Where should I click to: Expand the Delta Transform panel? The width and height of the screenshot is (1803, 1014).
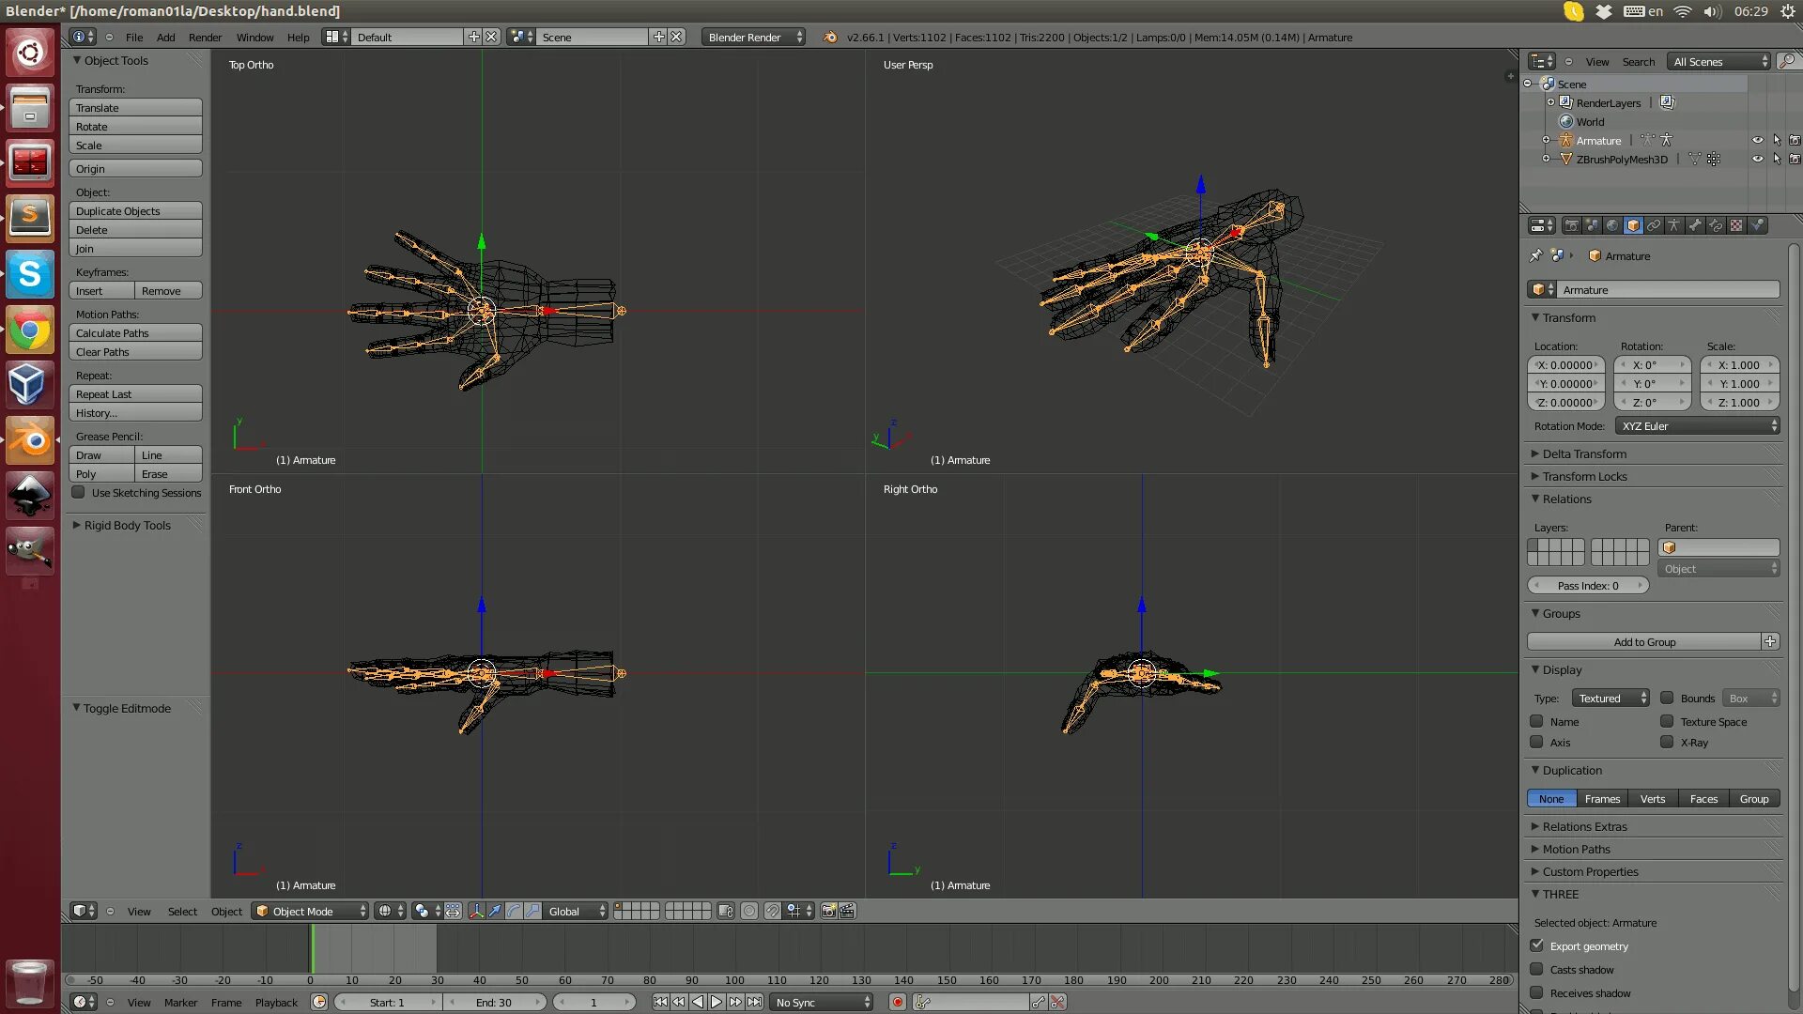[1584, 453]
